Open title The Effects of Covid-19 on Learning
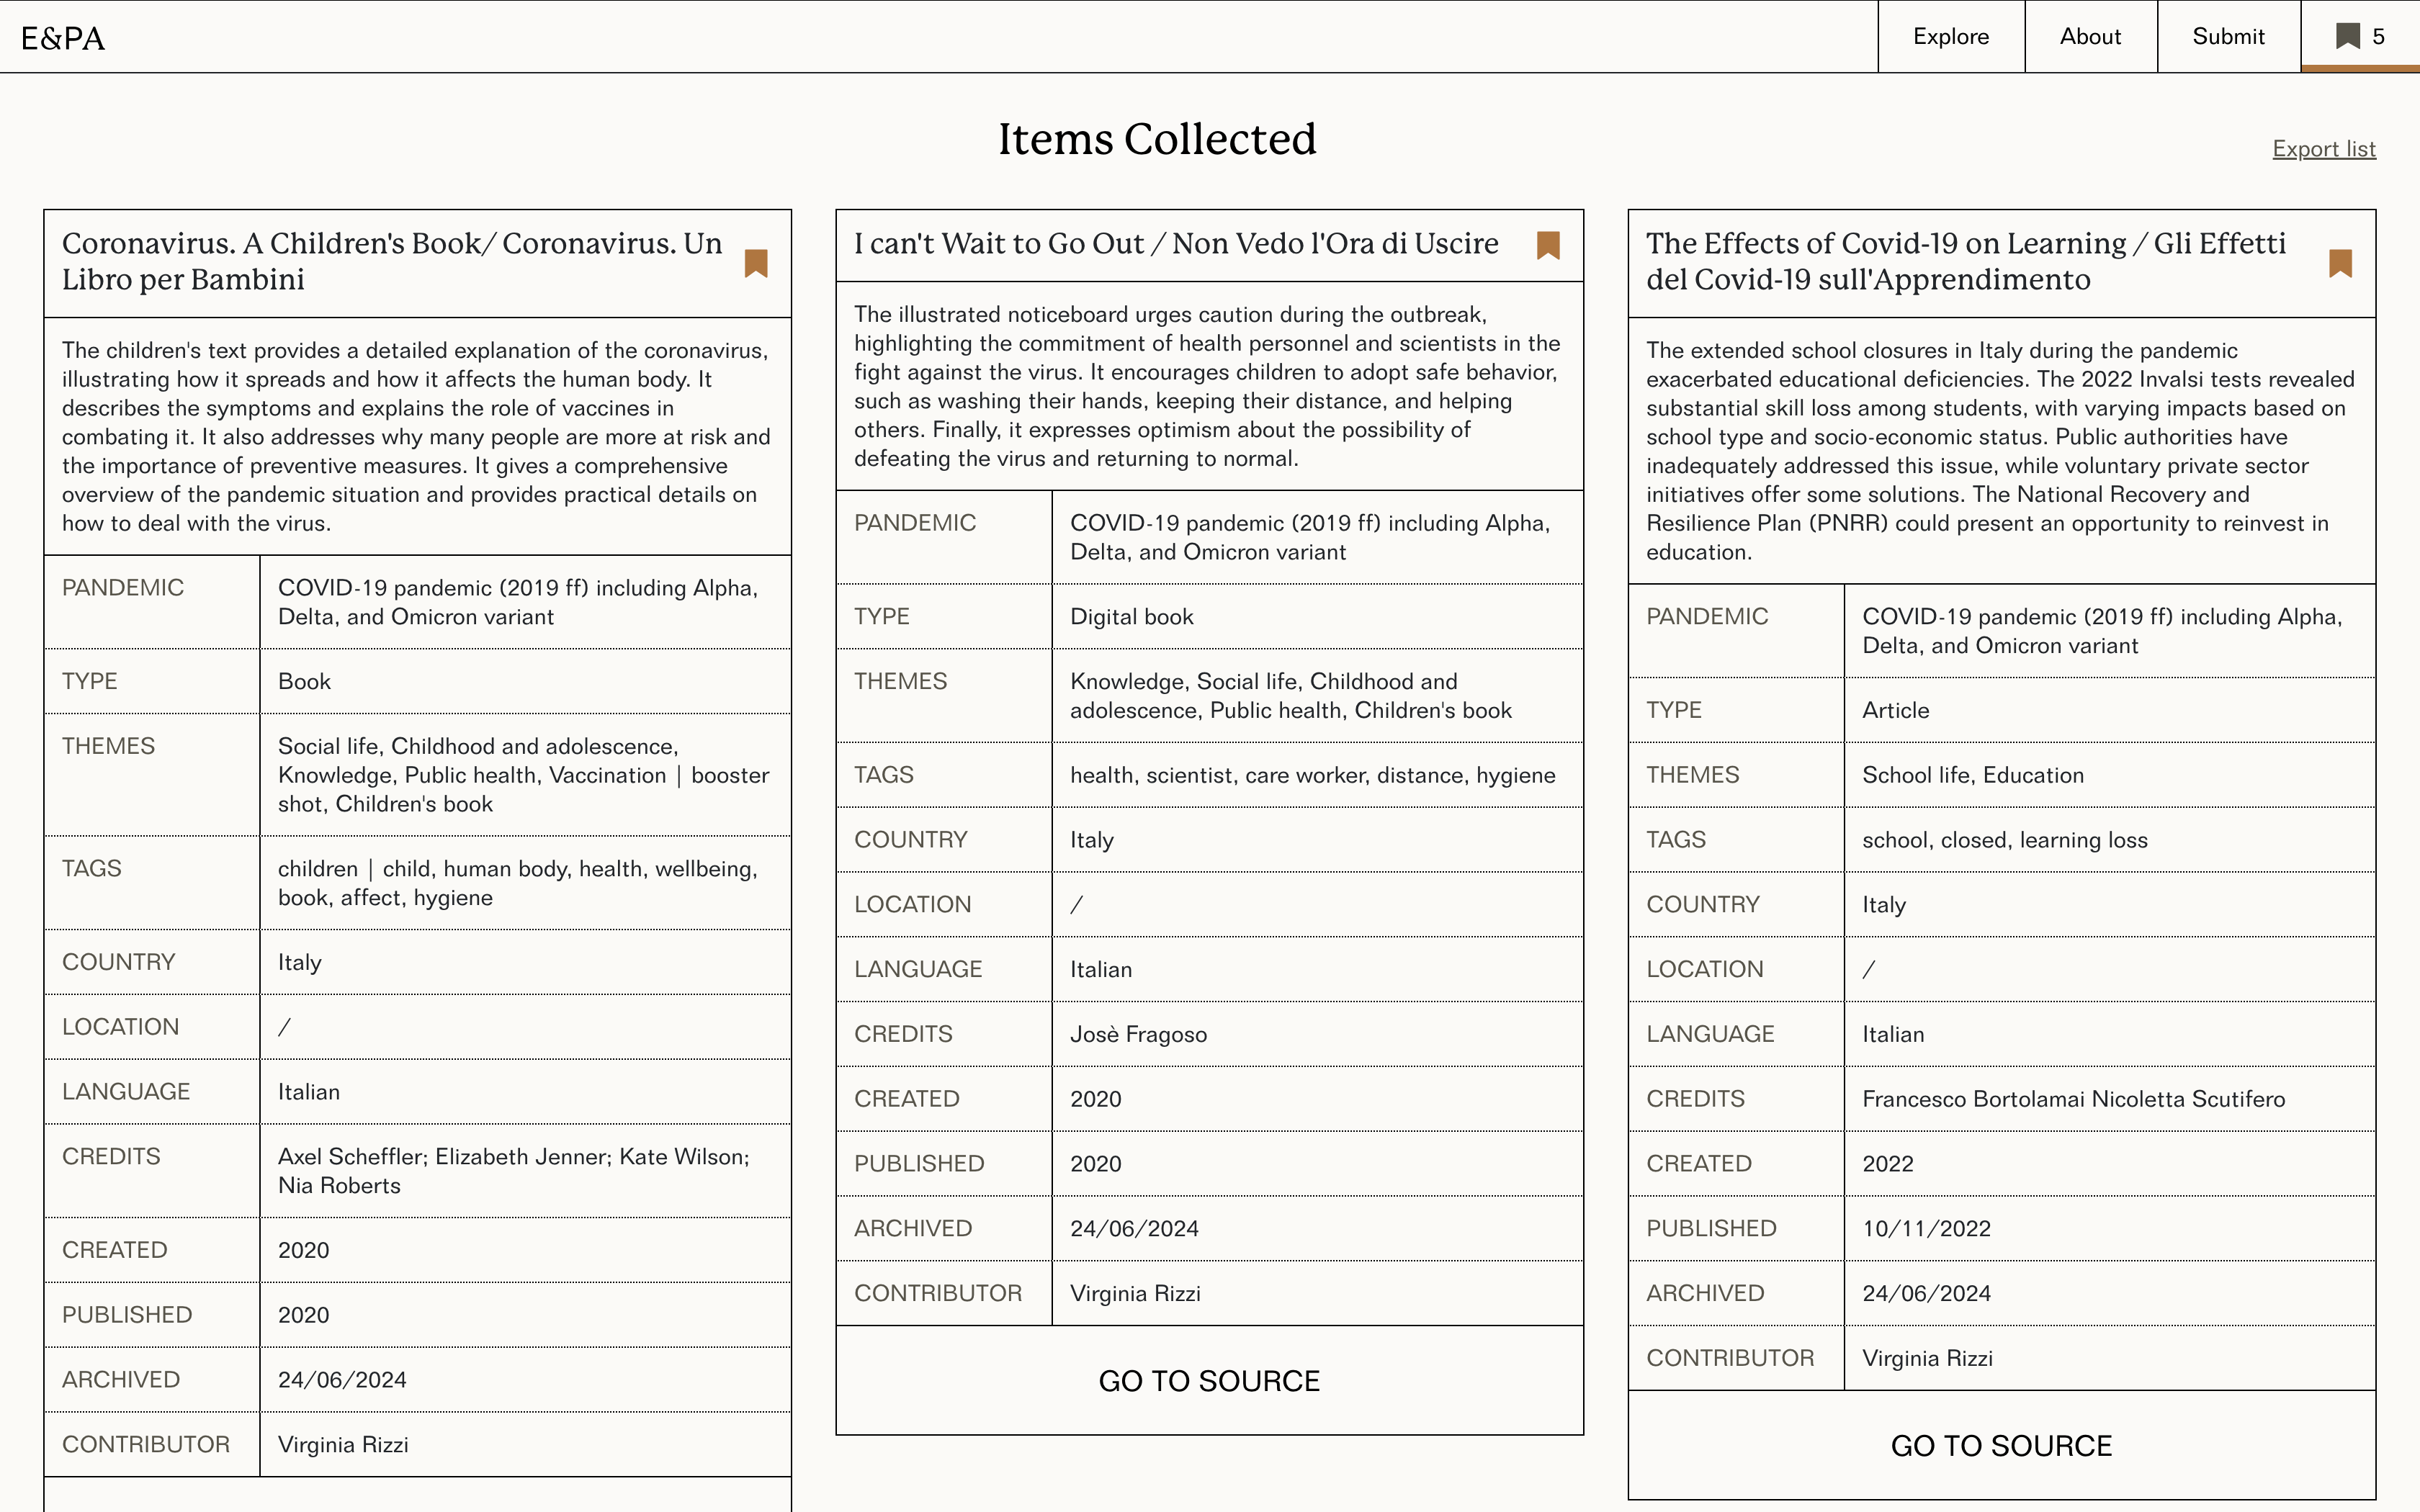The width and height of the screenshot is (2420, 1512). tap(1966, 261)
